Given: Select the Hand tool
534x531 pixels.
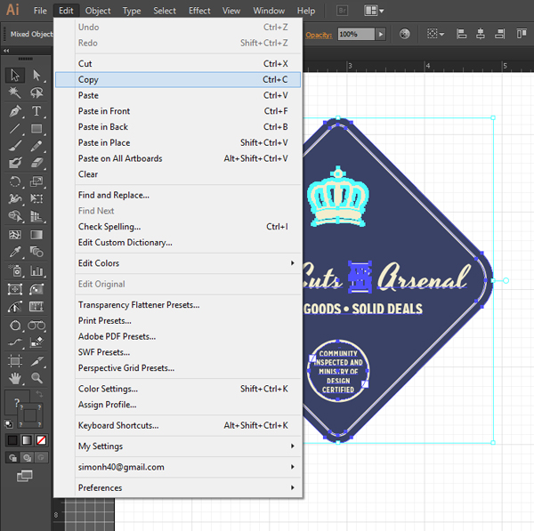Looking at the screenshot, I should click(15, 378).
